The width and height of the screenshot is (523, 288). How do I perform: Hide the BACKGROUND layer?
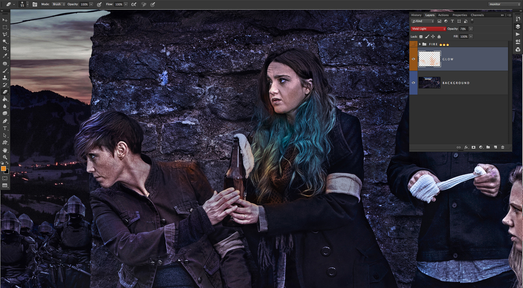(x=413, y=83)
